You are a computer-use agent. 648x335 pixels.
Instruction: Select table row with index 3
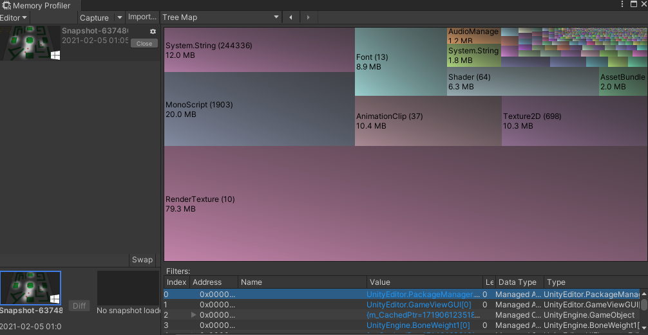pos(402,325)
